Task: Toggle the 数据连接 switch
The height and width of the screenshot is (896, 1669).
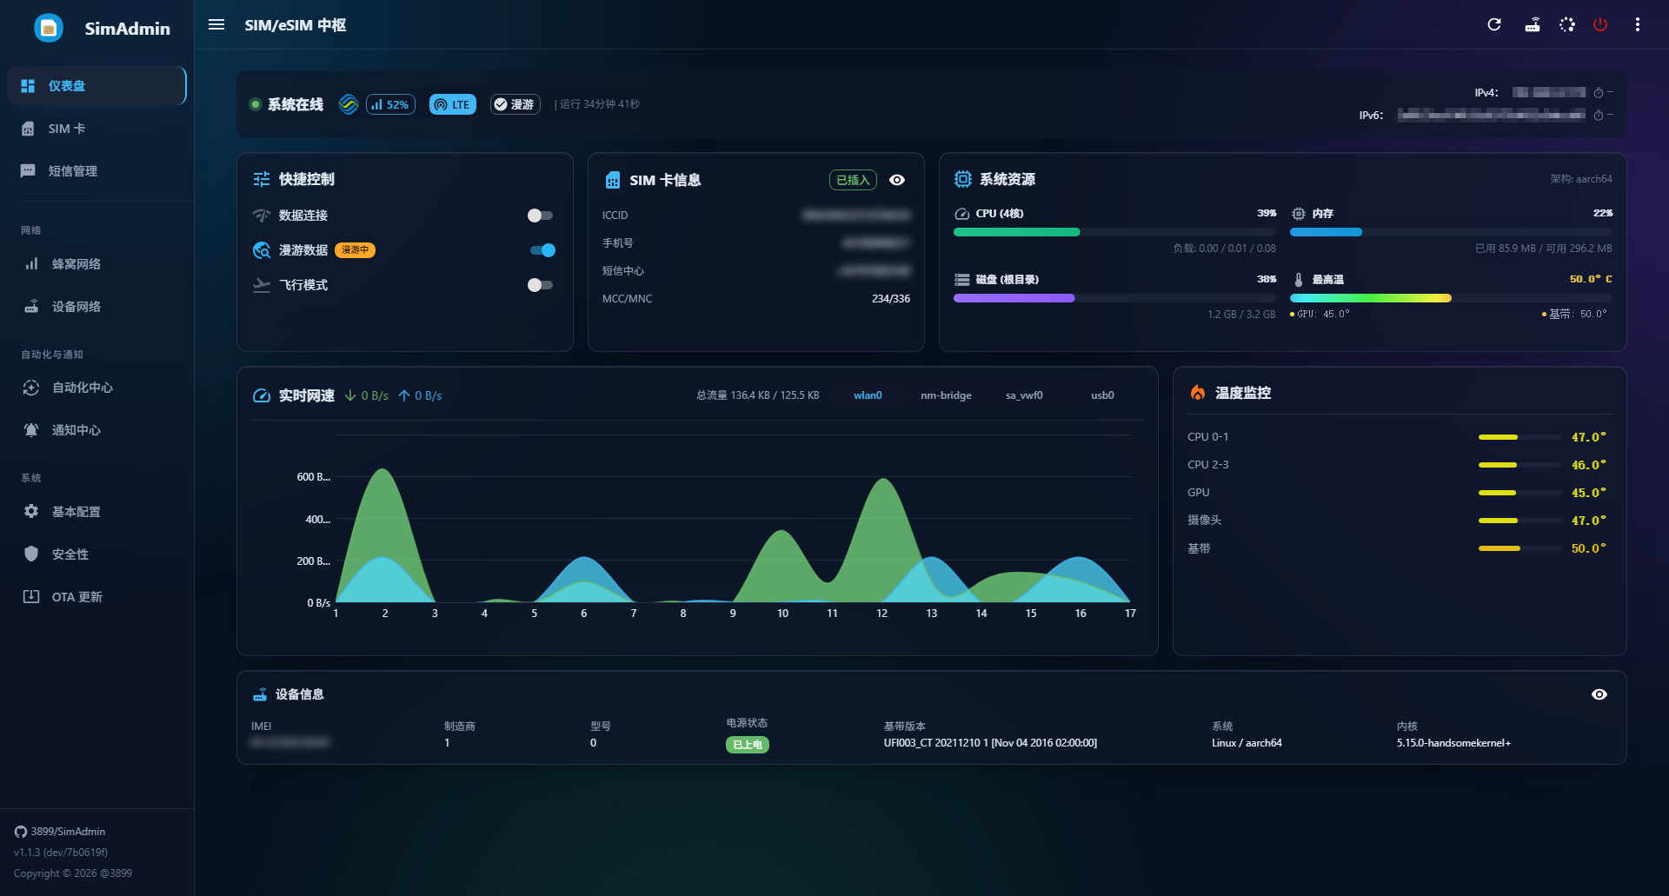Action: 540,216
